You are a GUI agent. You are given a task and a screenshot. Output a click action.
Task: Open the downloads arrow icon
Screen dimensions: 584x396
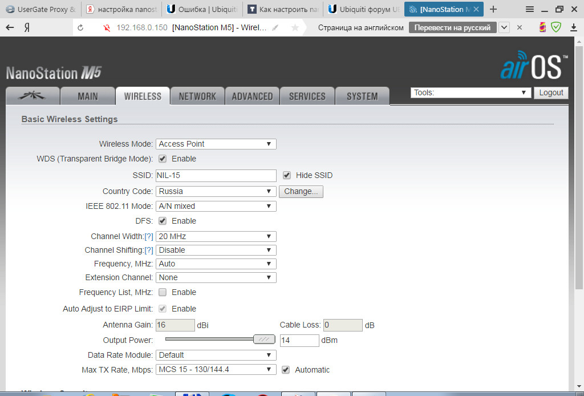(574, 27)
